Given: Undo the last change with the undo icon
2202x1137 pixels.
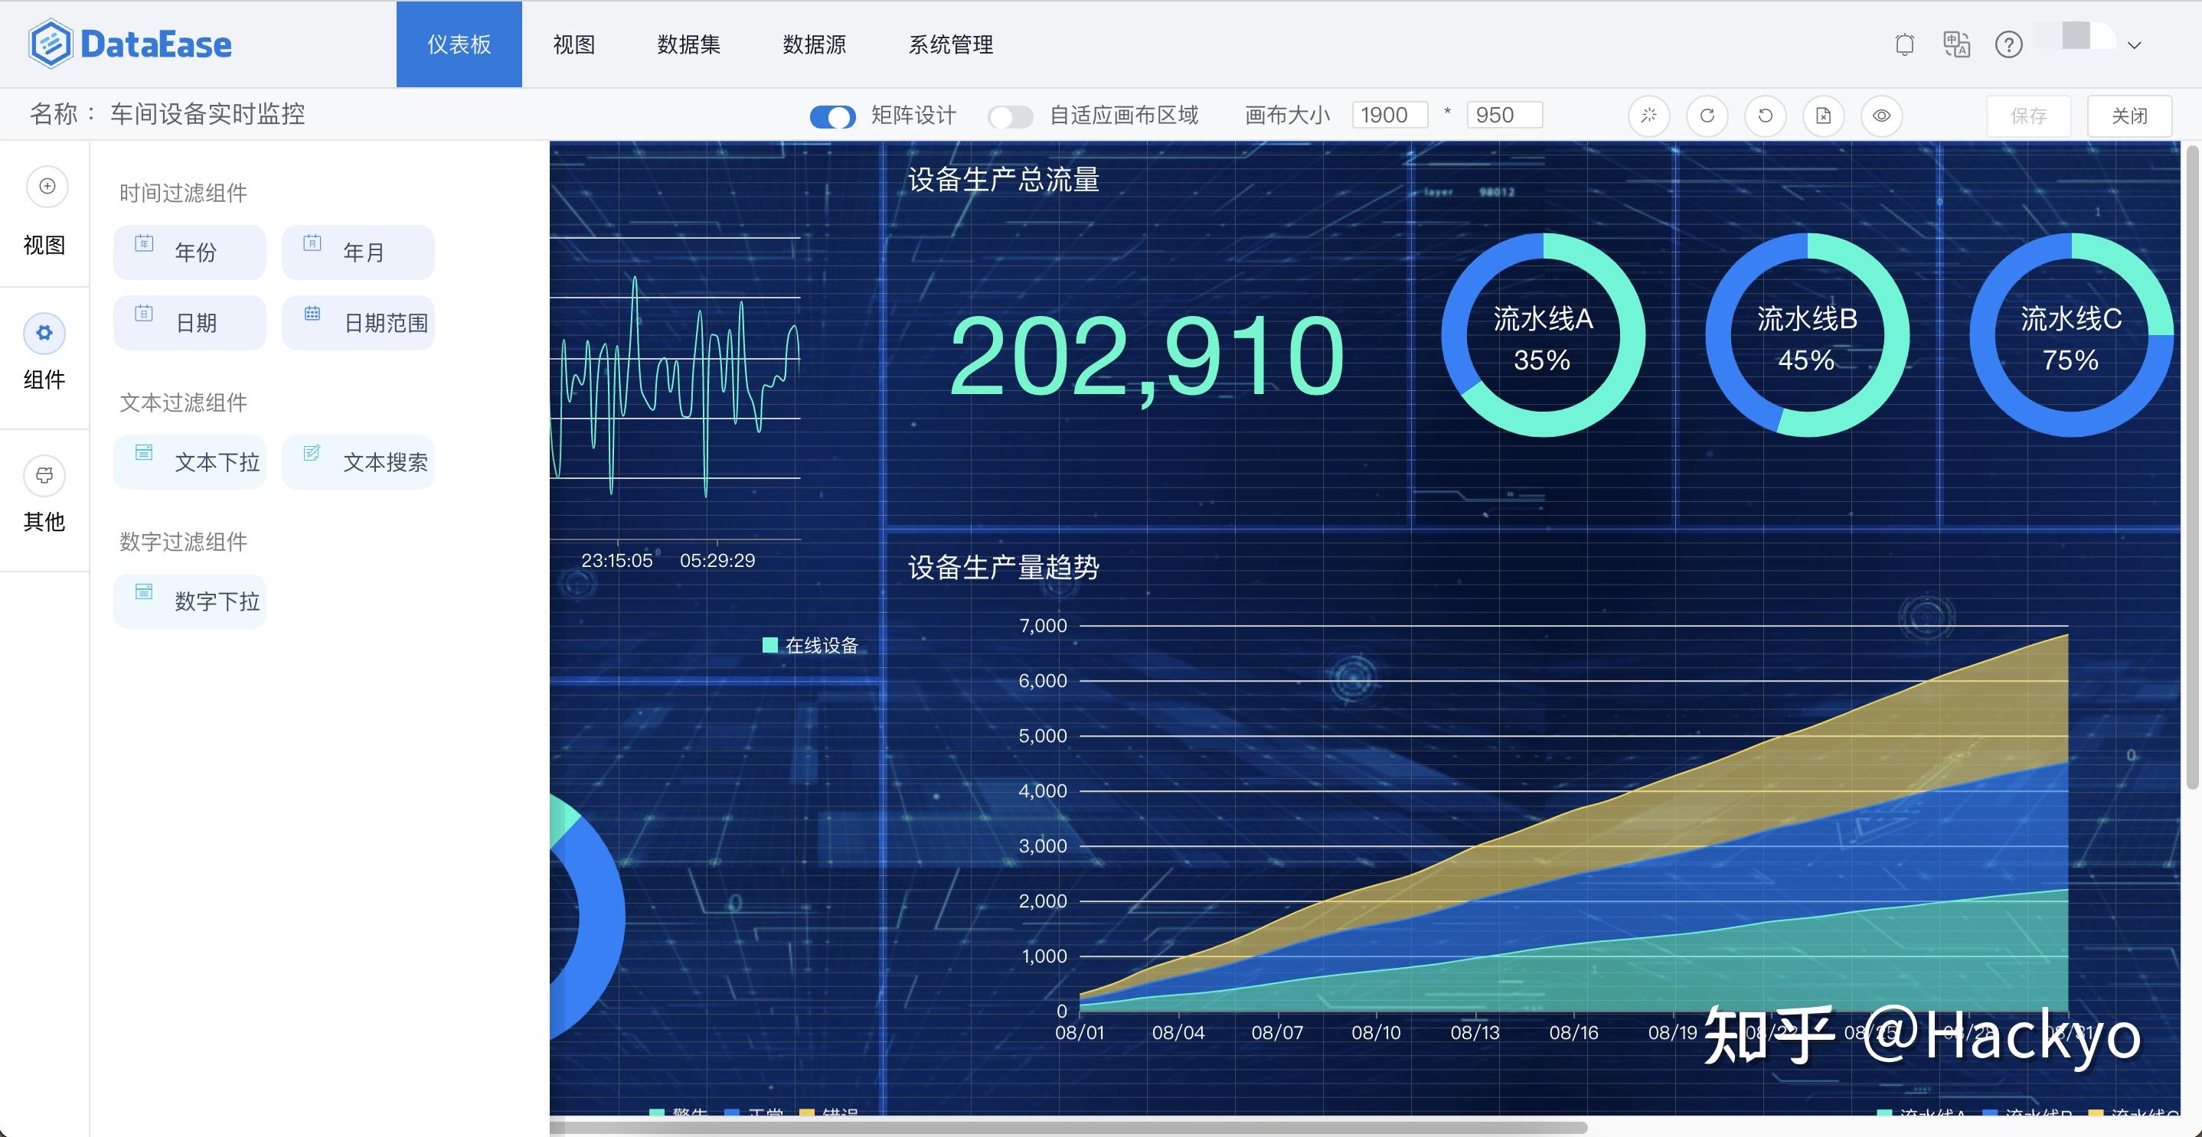Looking at the screenshot, I should (1765, 116).
